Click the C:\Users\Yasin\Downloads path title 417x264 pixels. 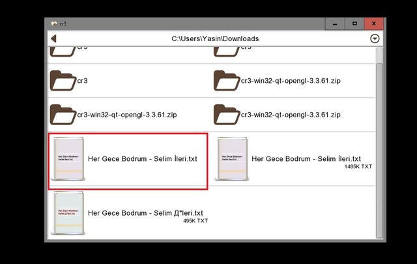click(215, 38)
